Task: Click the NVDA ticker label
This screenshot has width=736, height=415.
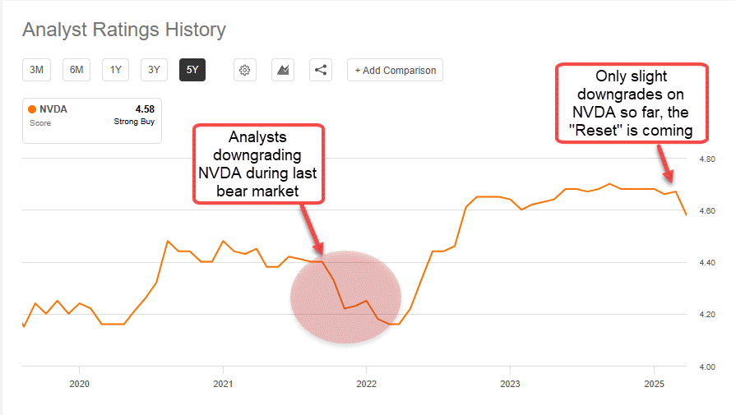Action: pyautogui.click(x=53, y=108)
